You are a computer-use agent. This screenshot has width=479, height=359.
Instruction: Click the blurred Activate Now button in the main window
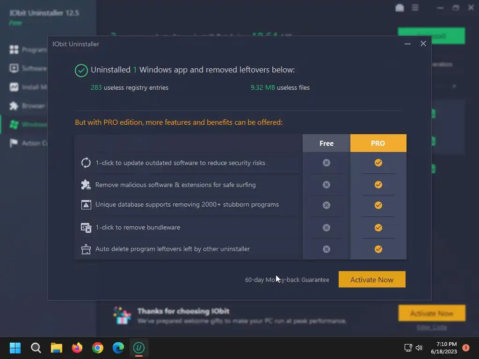pos(432,313)
